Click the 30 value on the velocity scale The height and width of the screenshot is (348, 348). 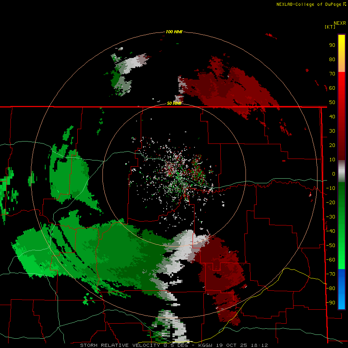pos(332,131)
